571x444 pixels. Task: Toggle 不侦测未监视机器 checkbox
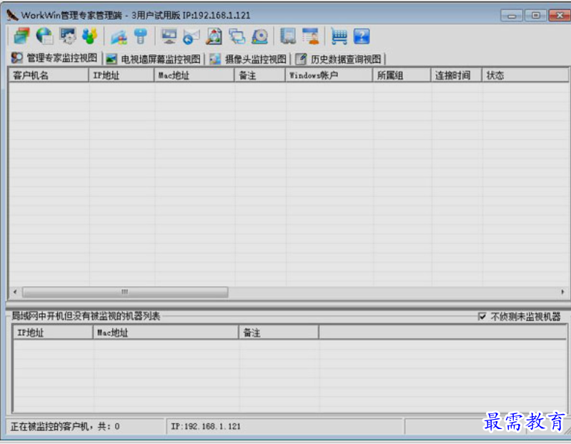point(482,316)
